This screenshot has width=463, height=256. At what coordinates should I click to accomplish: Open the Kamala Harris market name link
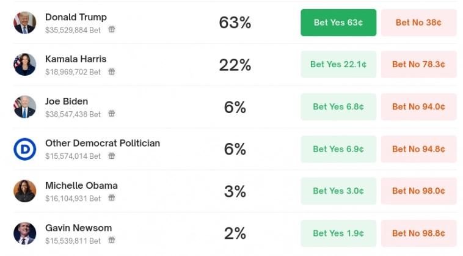coord(76,59)
